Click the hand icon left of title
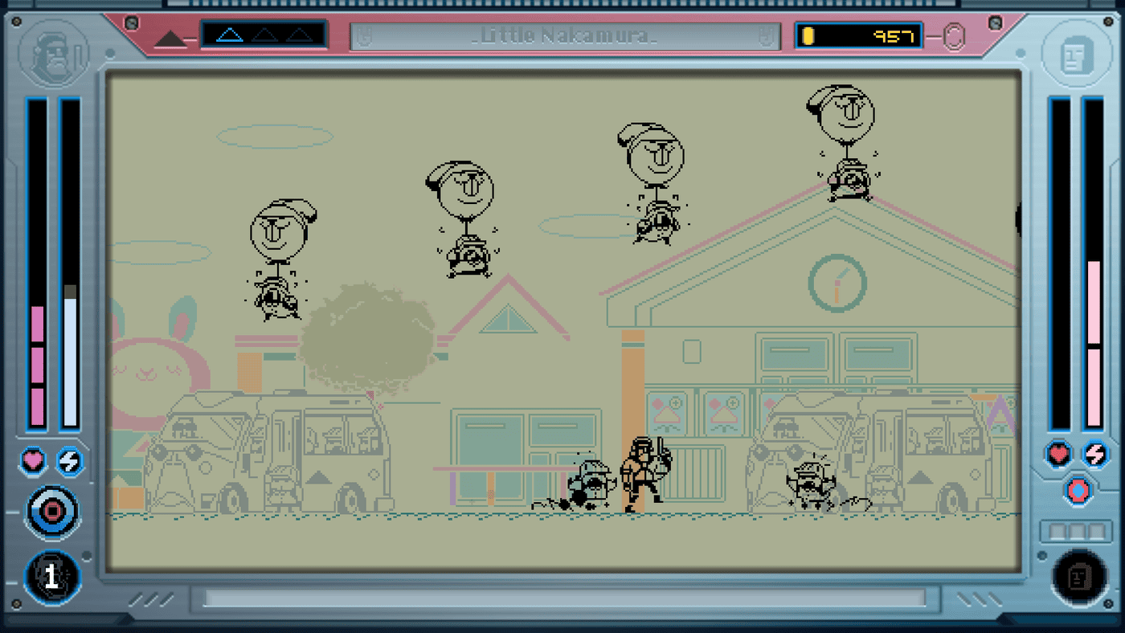The image size is (1125, 633). point(363,36)
